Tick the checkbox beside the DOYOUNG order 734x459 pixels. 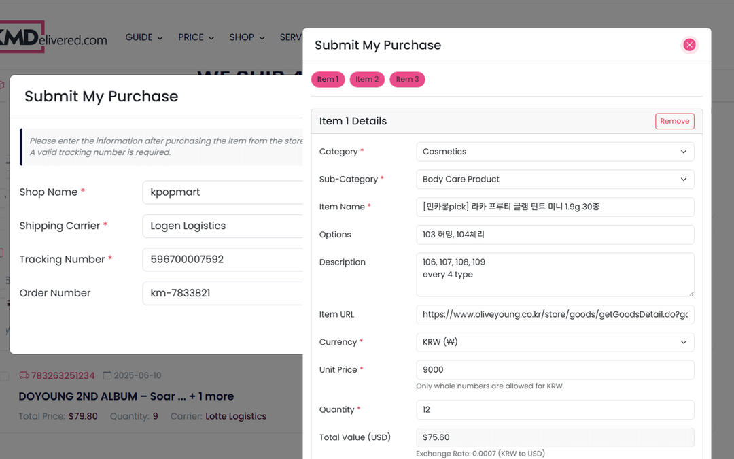[x=4, y=376]
